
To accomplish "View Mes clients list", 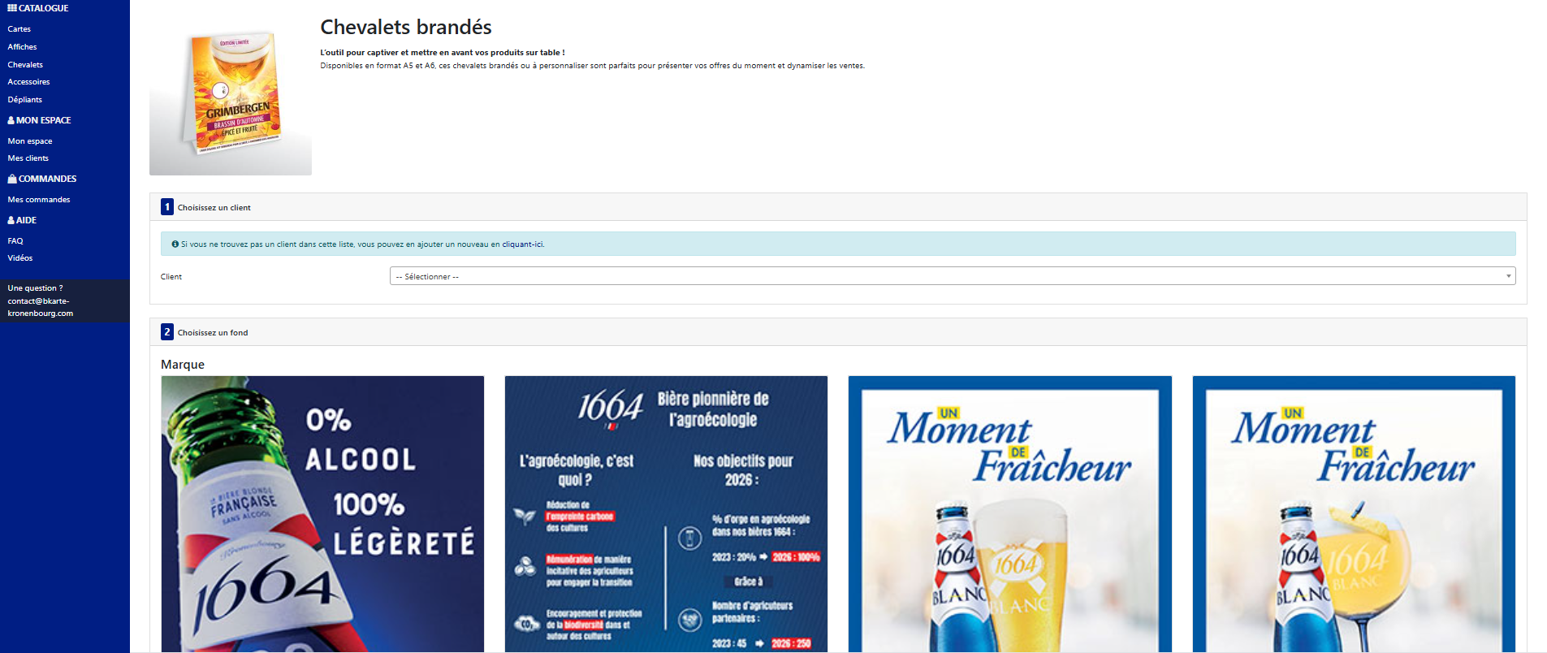I will (x=28, y=158).
